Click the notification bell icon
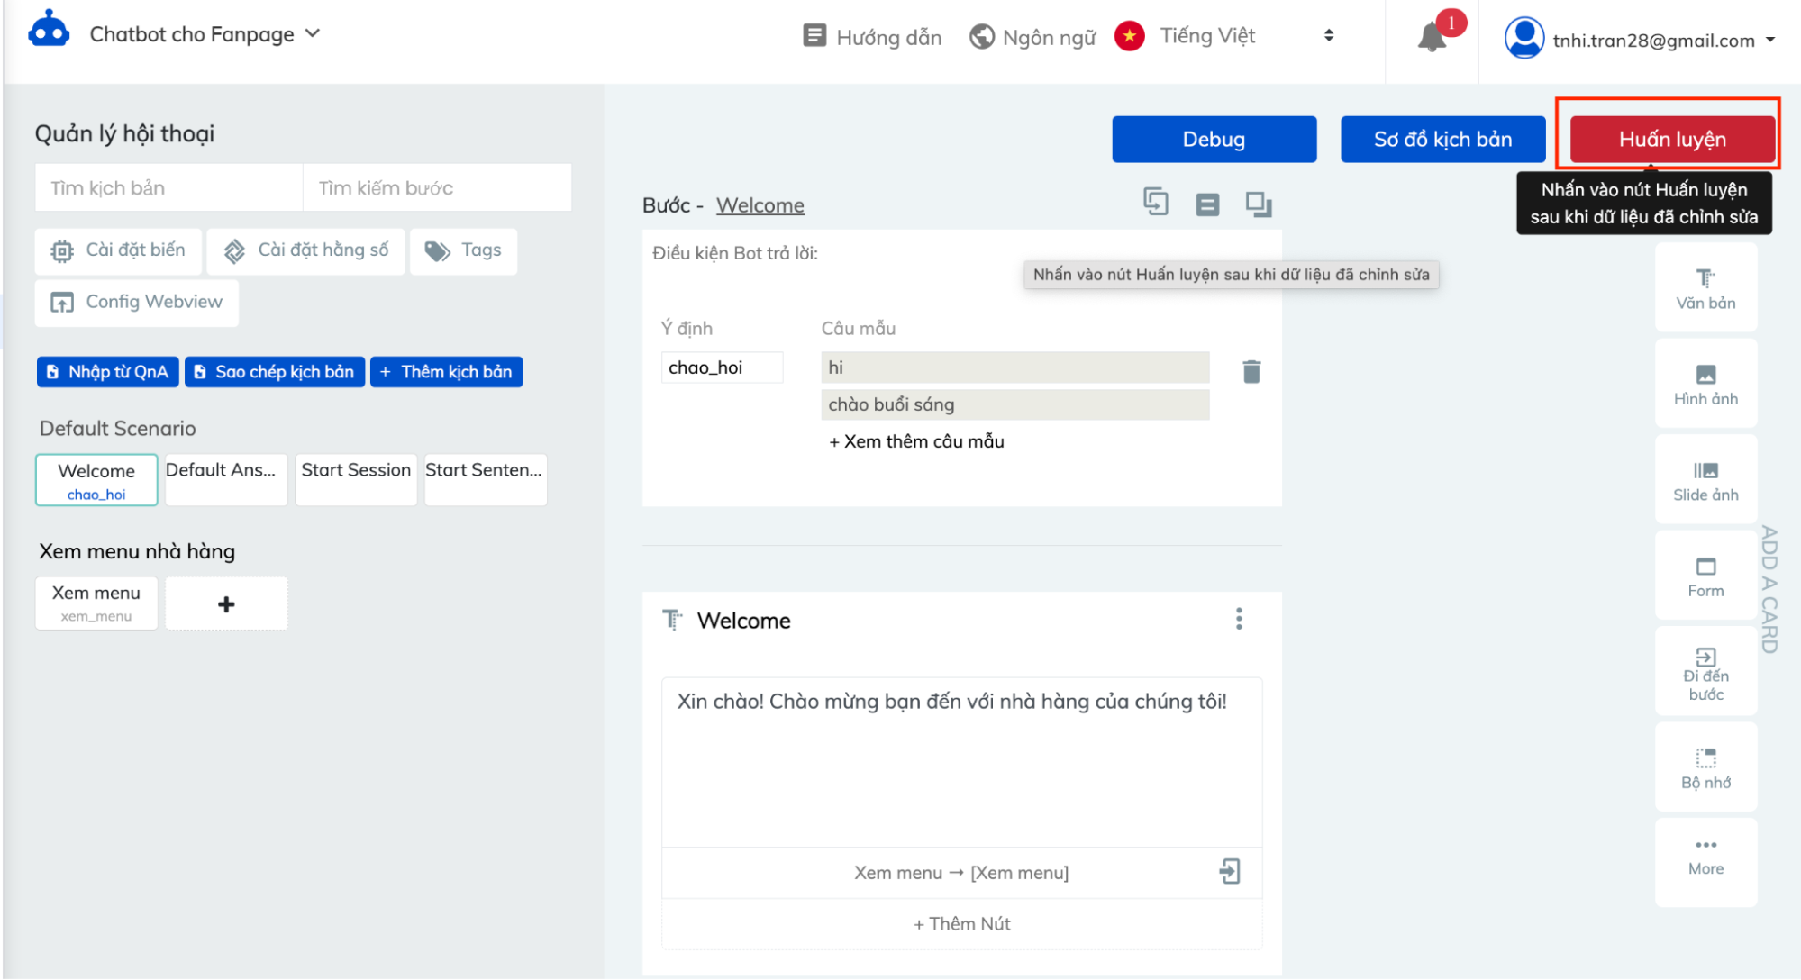This screenshot has width=1801, height=980. tap(1431, 38)
